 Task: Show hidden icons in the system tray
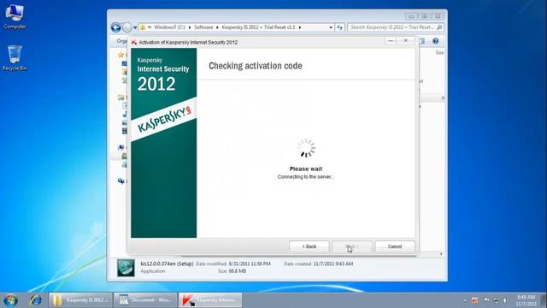pyautogui.click(x=465, y=300)
